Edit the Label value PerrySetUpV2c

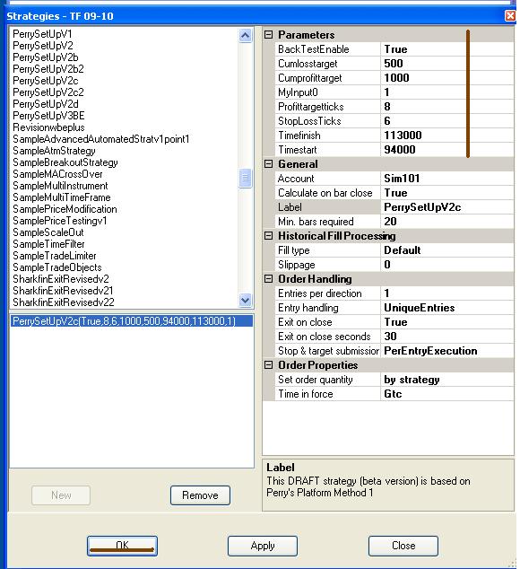click(447, 207)
